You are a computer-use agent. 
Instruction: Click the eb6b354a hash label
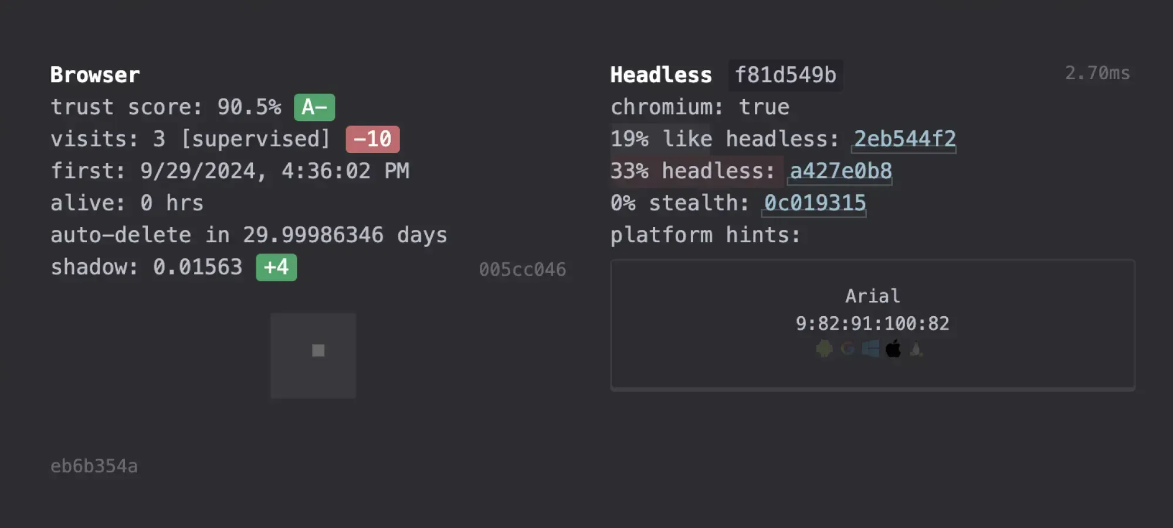pyautogui.click(x=94, y=466)
